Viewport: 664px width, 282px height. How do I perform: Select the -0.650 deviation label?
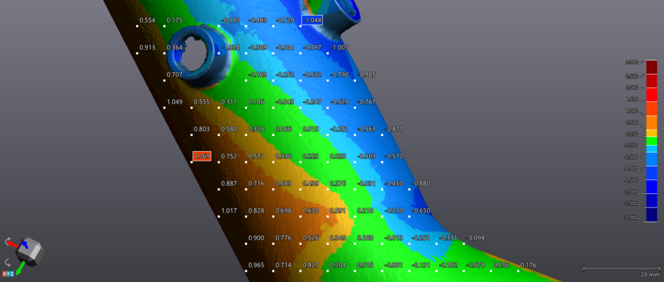click(421, 211)
